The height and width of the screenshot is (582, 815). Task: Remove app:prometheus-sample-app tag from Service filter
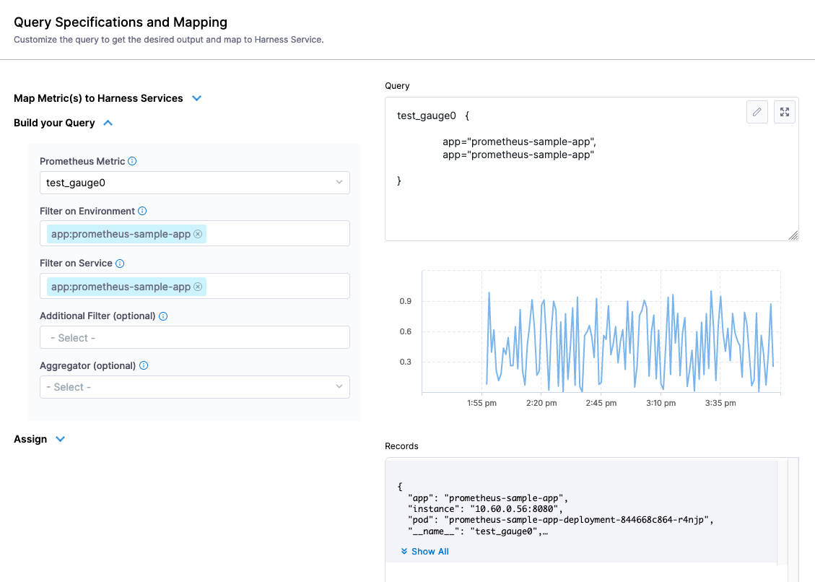pyautogui.click(x=198, y=287)
